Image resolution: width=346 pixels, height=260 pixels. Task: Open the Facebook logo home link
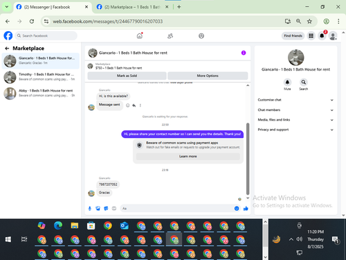pyautogui.click(x=8, y=36)
